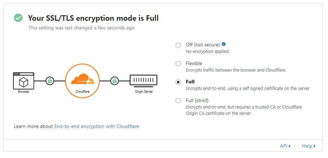Image resolution: width=328 pixels, height=158 pixels.
Task: Click the Cloudflare label under the logo
Action: pyautogui.click(x=82, y=92)
